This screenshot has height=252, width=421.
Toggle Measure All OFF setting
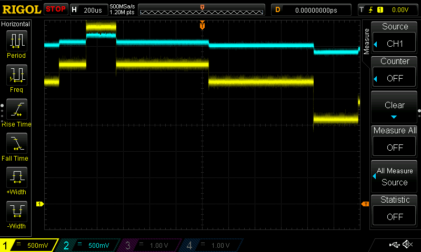pos(395,141)
